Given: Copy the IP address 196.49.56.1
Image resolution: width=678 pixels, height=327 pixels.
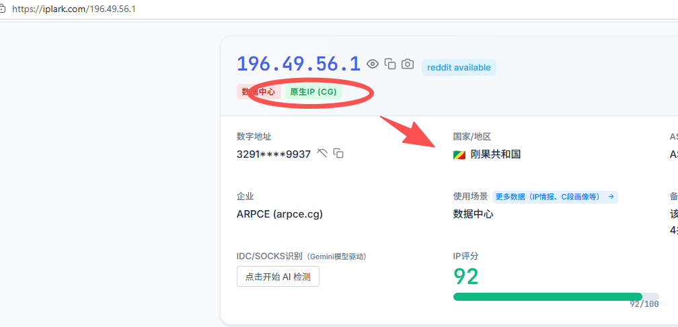Looking at the screenshot, I should tap(390, 64).
